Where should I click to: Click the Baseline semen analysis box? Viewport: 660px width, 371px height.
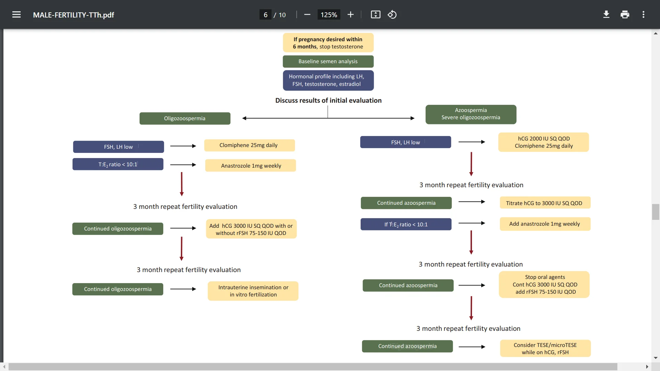pos(328,61)
